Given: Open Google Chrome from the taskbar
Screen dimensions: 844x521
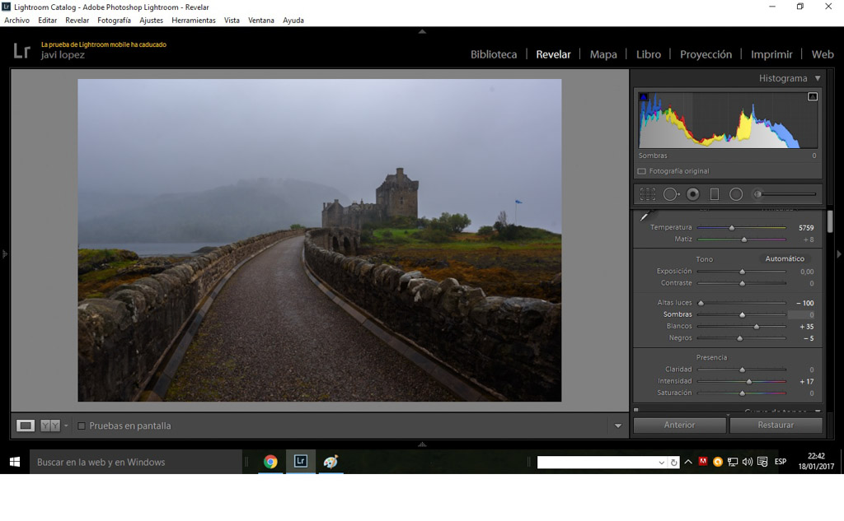Looking at the screenshot, I should (x=270, y=462).
